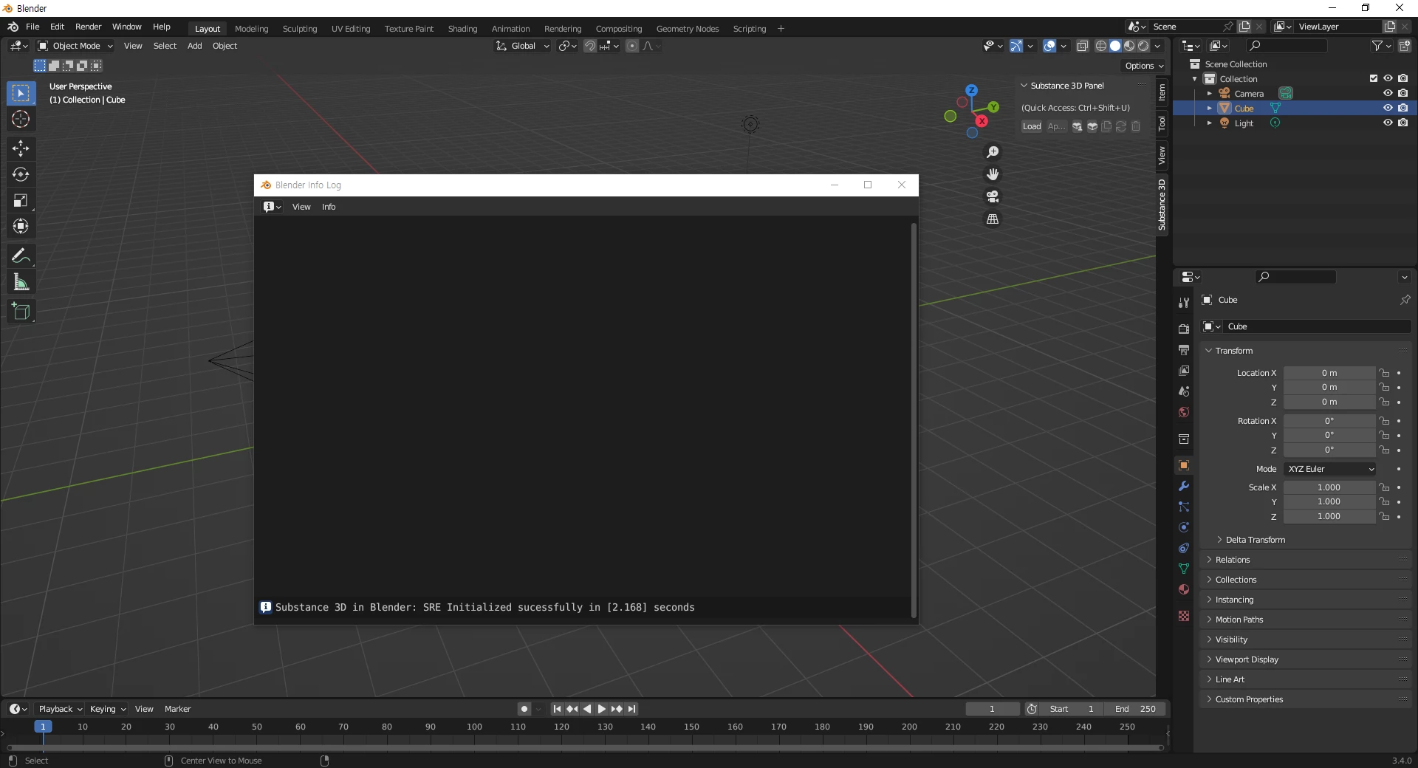The width and height of the screenshot is (1418, 768).
Task: Hide Light in viewport via eye icon
Action: 1388,123
